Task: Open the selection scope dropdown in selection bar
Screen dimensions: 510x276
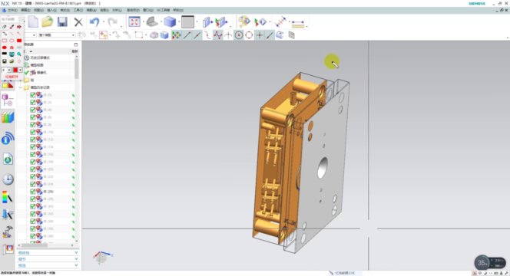Action: tap(57, 34)
